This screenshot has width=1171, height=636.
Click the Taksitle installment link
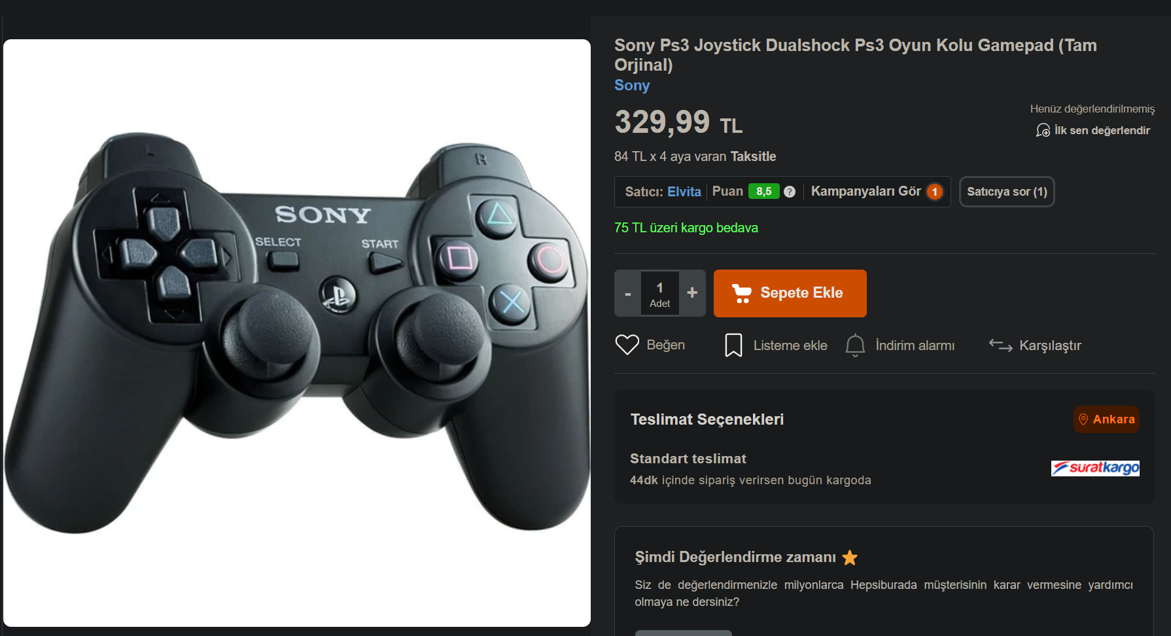[x=753, y=156]
